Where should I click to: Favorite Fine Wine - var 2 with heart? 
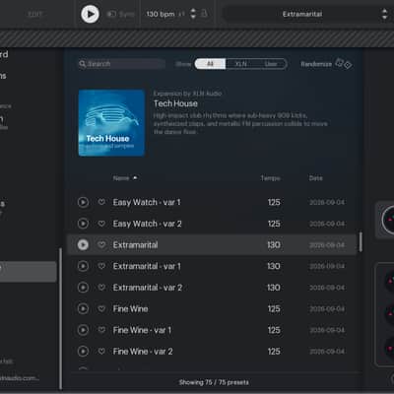[101, 351]
